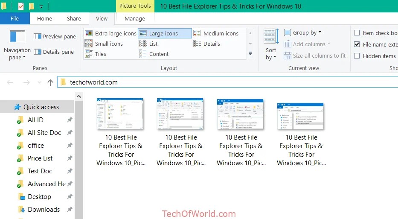This screenshot has width=398, height=219.
Task: Open the Test Doc folder
Action: click(x=40, y=171)
